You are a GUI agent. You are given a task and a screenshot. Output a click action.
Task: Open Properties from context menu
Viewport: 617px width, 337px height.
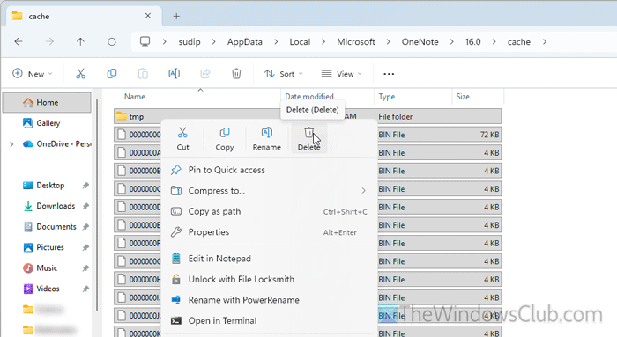point(269,232)
